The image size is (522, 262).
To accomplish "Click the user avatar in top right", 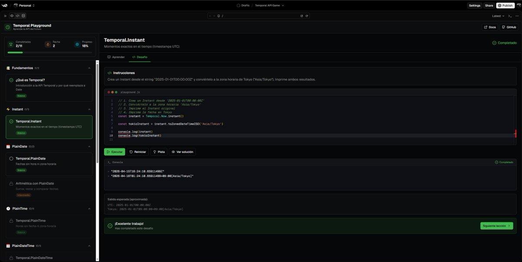I will 519,5.
